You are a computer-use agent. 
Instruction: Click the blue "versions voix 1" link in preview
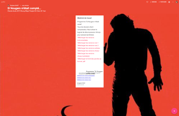(x=84, y=78)
